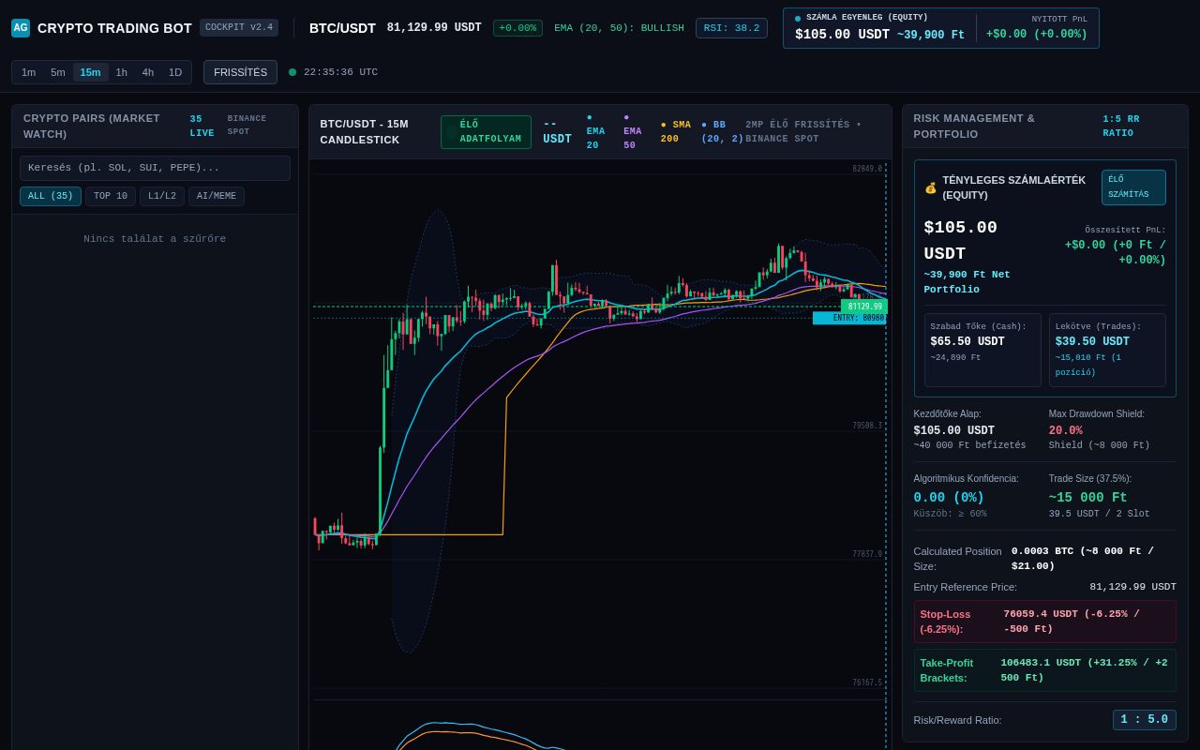The image size is (1200, 750).
Task: Click the Lekötve (Trades) card
Action: click(x=1107, y=351)
